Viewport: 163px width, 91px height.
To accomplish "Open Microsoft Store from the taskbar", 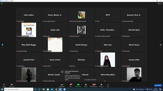I will (48, 89).
